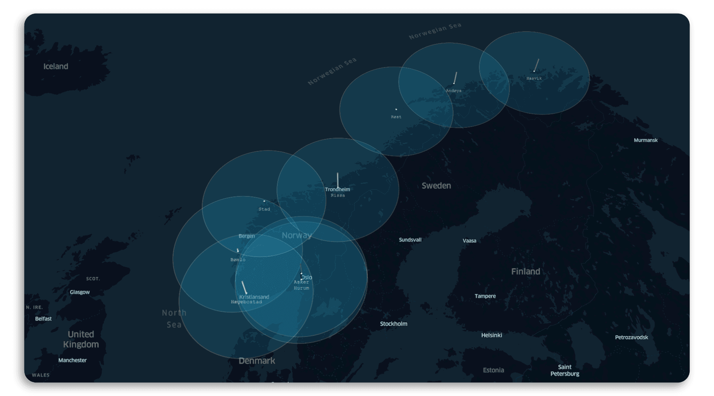
Task: Click the Bømlo station label
Action: tap(238, 260)
